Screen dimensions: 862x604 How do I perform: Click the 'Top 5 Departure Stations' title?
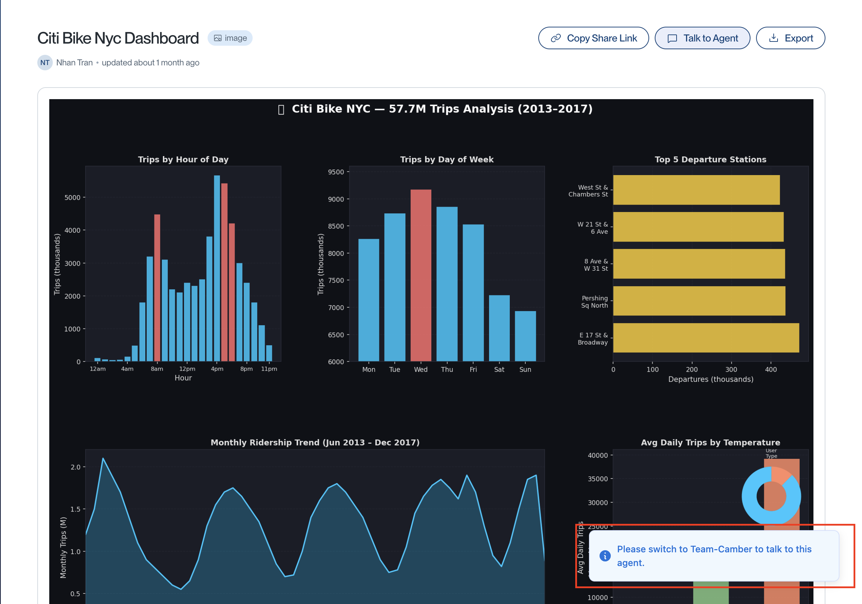click(710, 160)
